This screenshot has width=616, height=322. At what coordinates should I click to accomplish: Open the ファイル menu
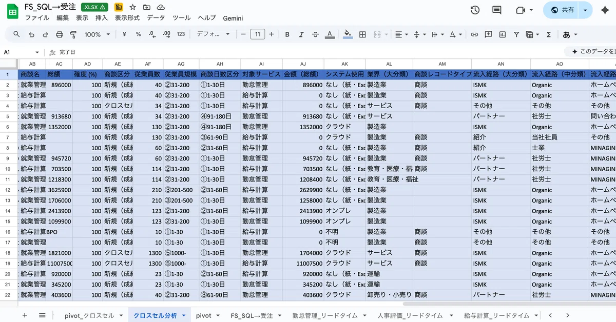coord(37,18)
